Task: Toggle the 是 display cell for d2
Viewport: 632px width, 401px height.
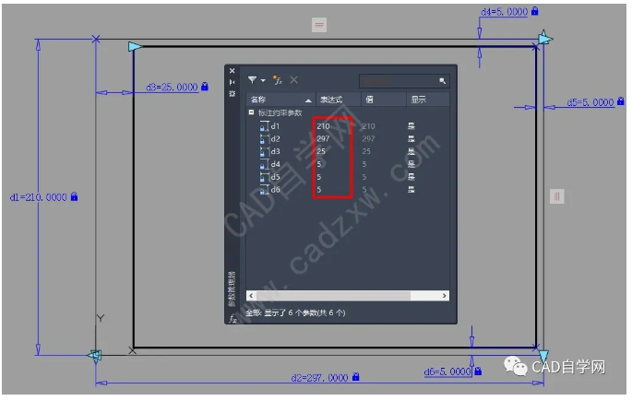Action: pos(411,139)
